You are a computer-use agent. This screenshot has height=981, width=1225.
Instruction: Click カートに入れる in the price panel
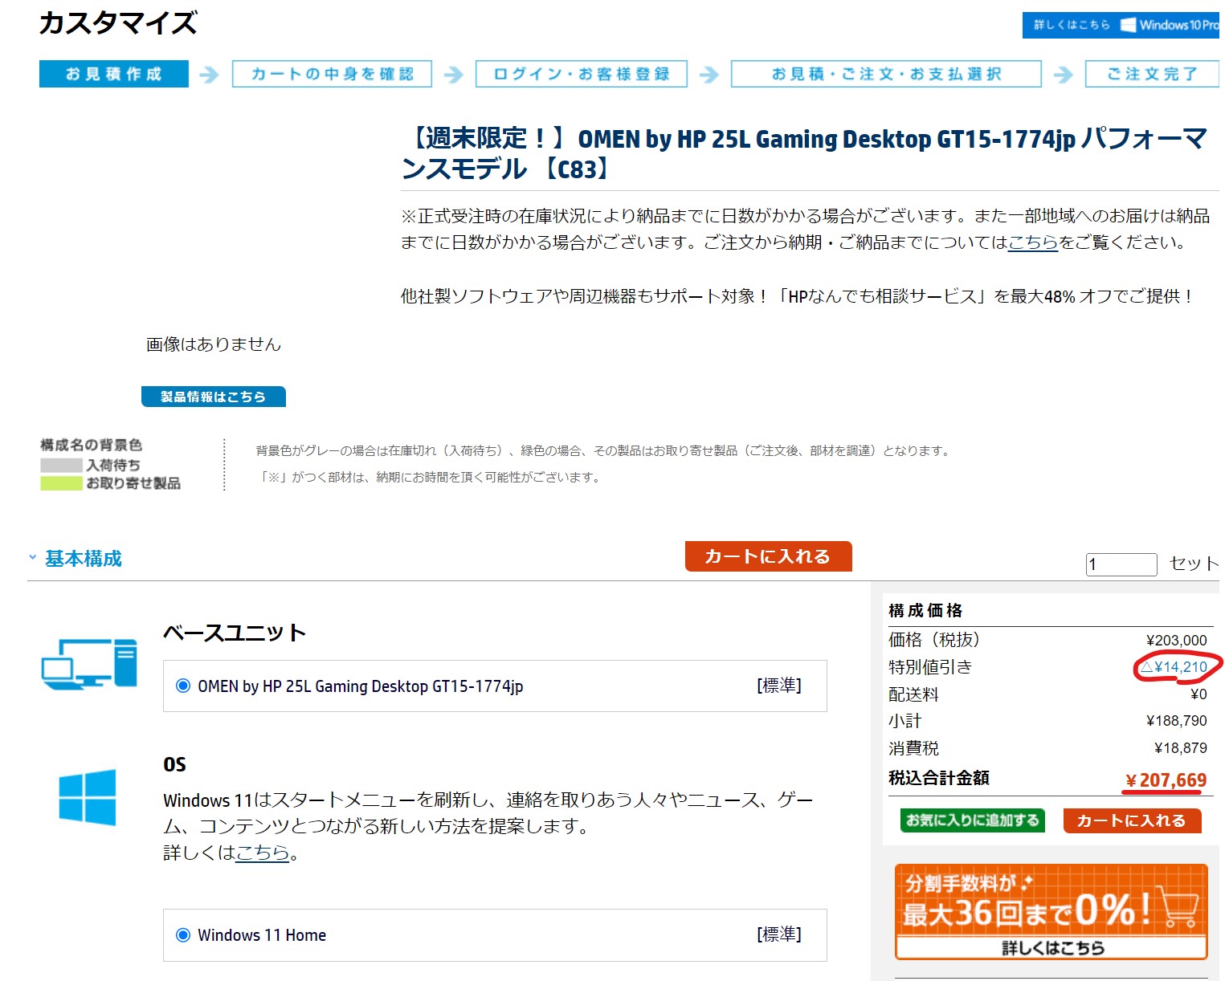pos(1132,820)
